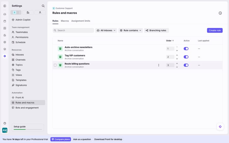Switch to the workspace C settings tab
The image size is (229, 143).
click(x=16, y=12)
